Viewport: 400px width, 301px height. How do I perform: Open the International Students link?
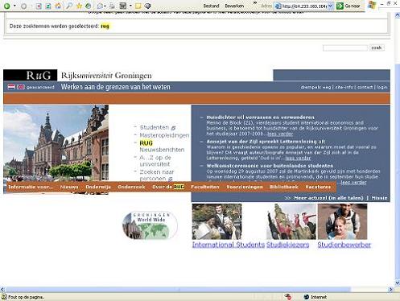(x=229, y=245)
